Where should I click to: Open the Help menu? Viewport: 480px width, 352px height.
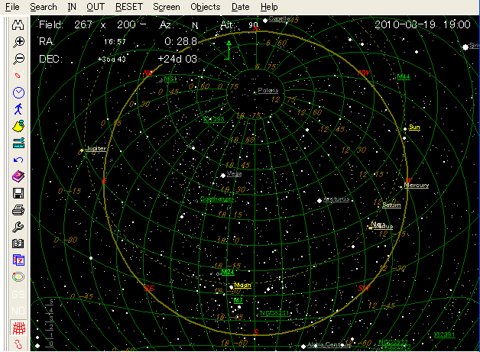tap(269, 7)
